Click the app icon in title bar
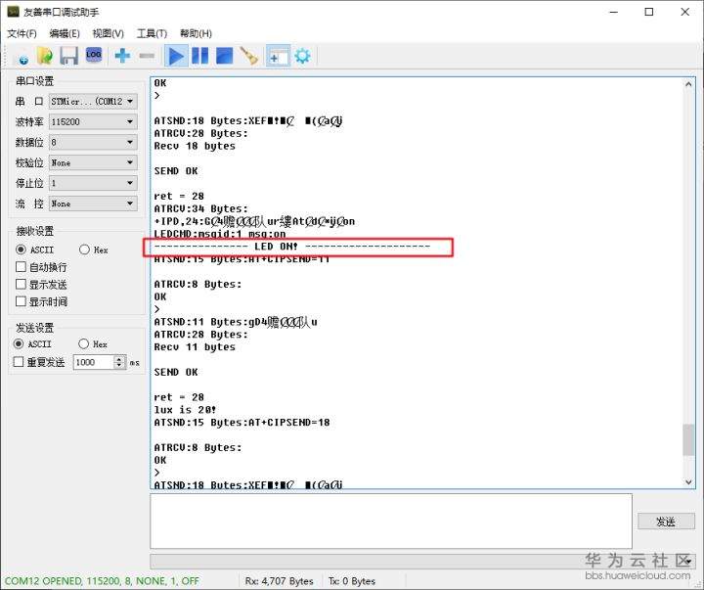Image resolution: width=704 pixels, height=590 pixels. coord(13,11)
